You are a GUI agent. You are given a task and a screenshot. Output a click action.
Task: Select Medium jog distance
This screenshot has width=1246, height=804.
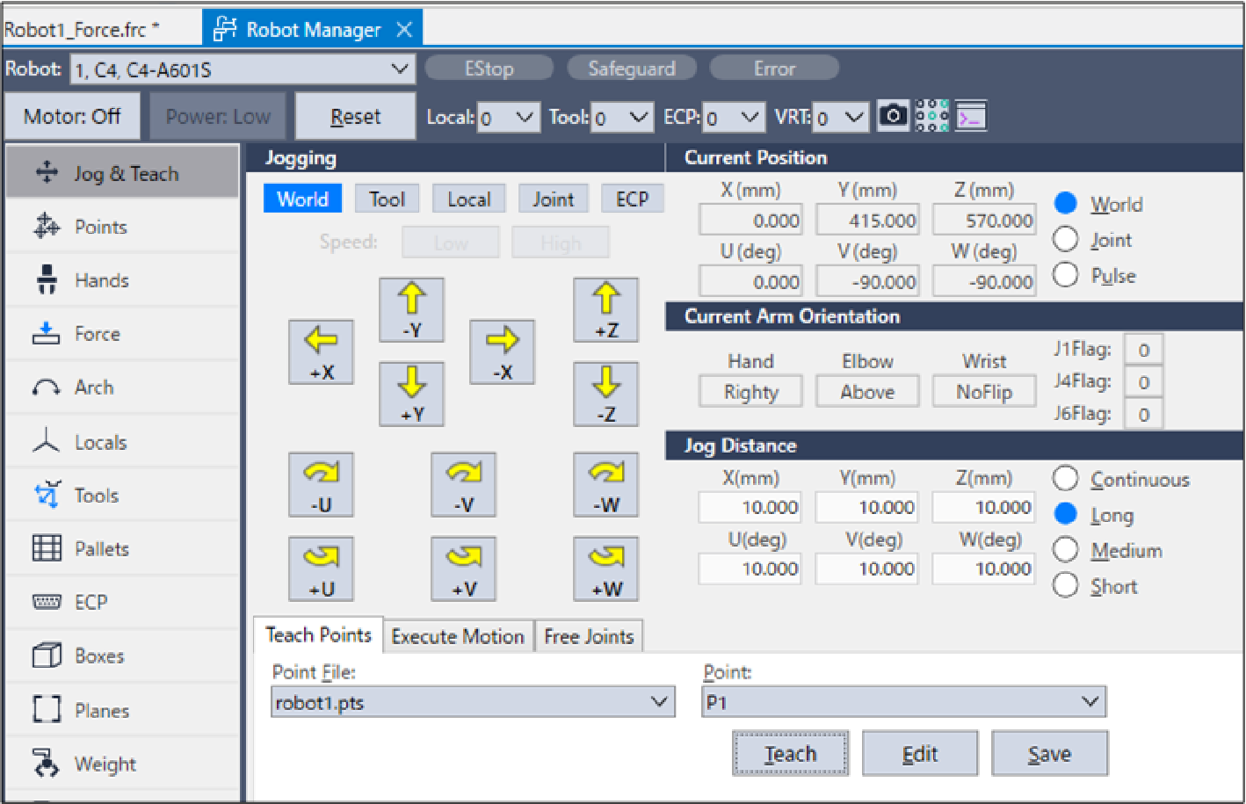pos(1065,551)
